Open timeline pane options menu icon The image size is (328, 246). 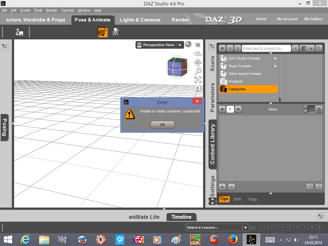coord(321,216)
